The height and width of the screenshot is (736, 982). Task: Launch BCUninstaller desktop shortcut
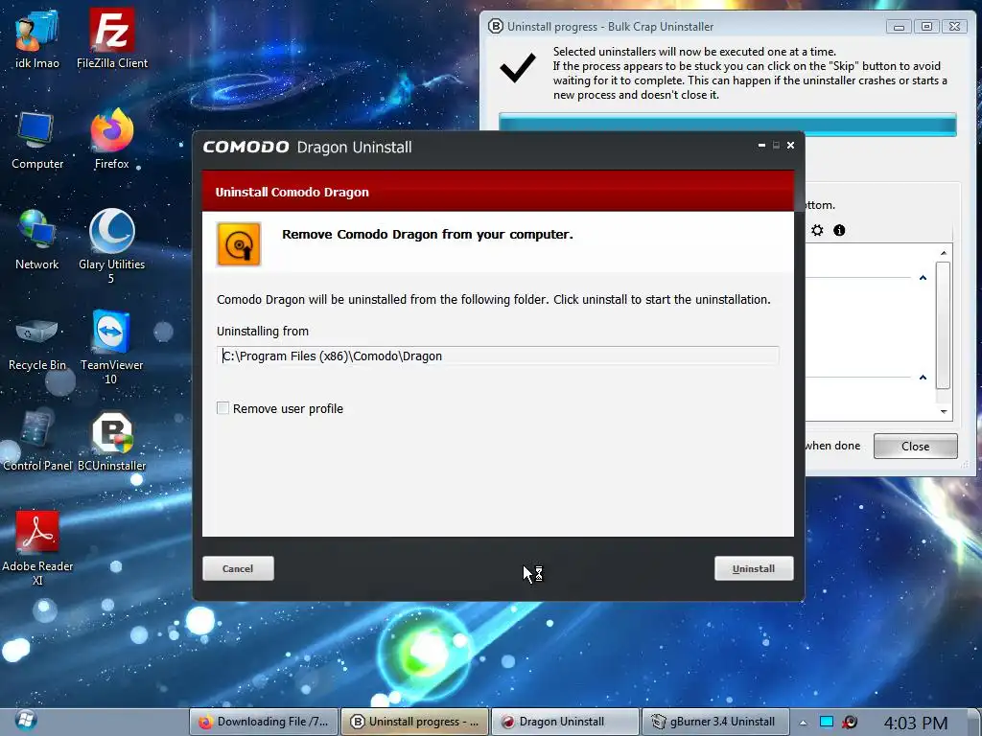click(111, 441)
